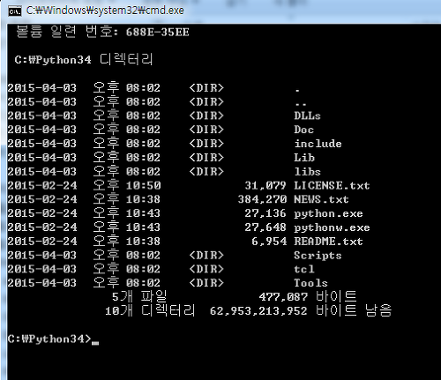441x380 pixels.
Task: Select the volume serial number 688E-35EE
Action: tap(157, 33)
